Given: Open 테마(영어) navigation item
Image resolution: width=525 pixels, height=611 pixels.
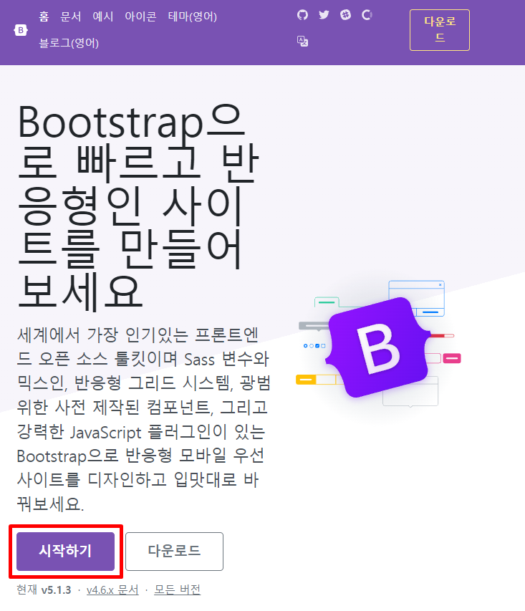Looking at the screenshot, I should (192, 16).
